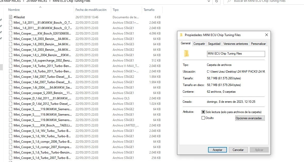Switch to the General tab
Image resolution: width=304 pixels, height=162 pixels.
(x=186, y=43)
